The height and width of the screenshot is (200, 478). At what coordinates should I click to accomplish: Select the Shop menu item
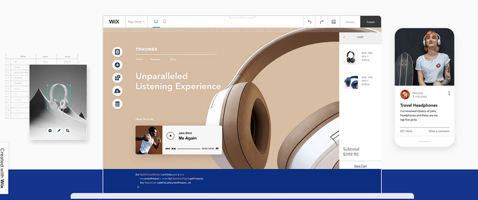173,60
